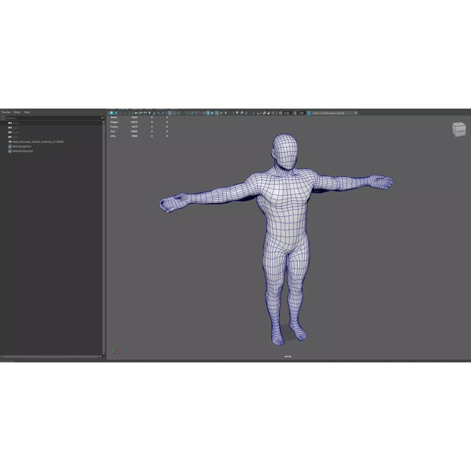Toggle the Resolution Gate icon
Viewport: 471px width, 471px height.
(x=179, y=113)
